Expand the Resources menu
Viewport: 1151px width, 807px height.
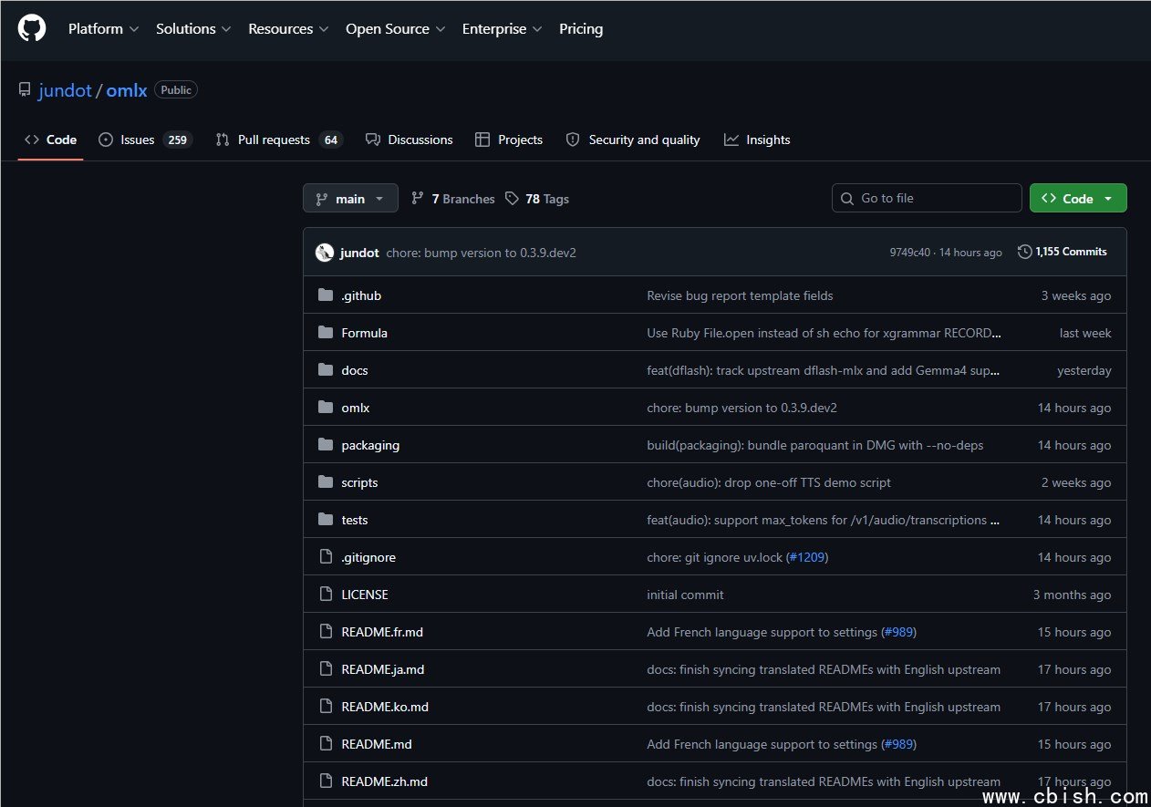coord(288,29)
